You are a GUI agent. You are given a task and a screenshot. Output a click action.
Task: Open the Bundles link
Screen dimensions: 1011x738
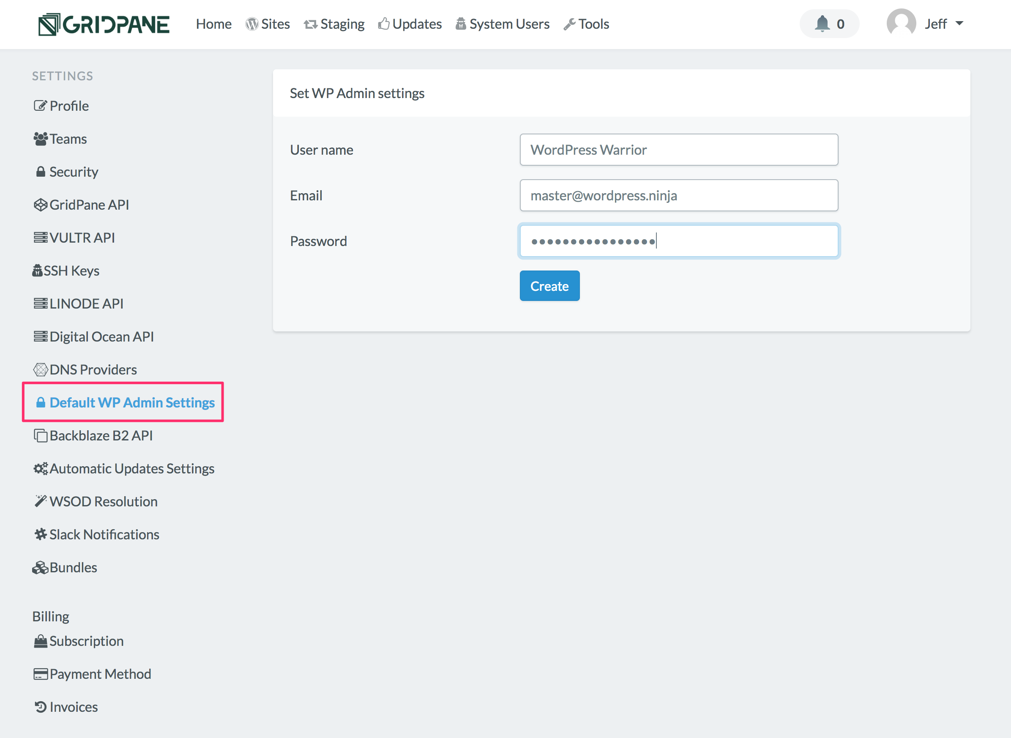[x=73, y=567]
